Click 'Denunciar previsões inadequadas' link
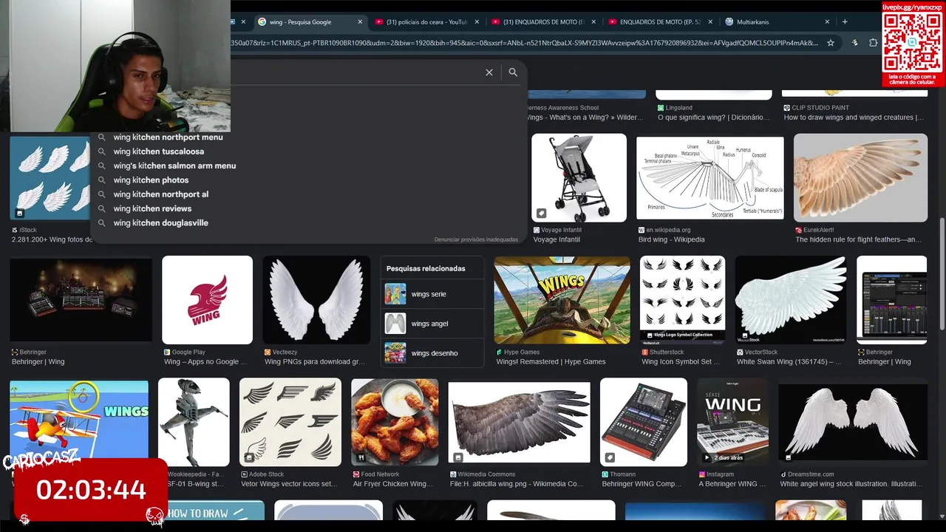The width and height of the screenshot is (946, 532). pos(476,239)
